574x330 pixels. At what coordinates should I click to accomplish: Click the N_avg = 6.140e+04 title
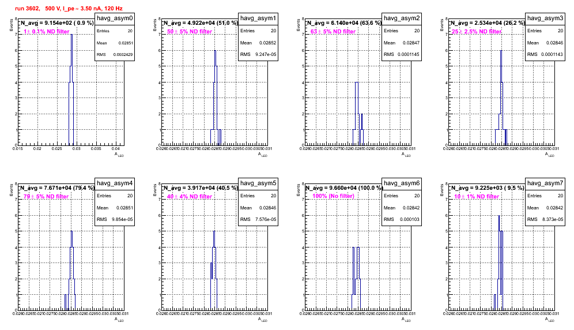tap(343, 22)
